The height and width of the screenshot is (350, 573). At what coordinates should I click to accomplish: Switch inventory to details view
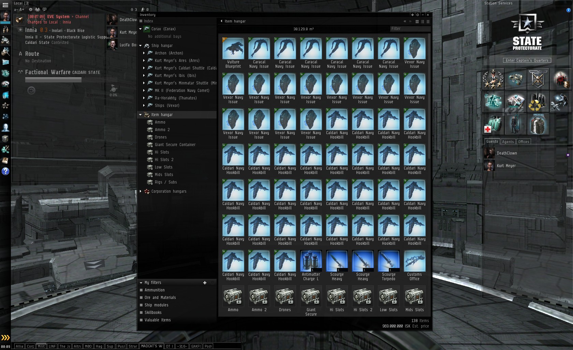click(x=422, y=21)
